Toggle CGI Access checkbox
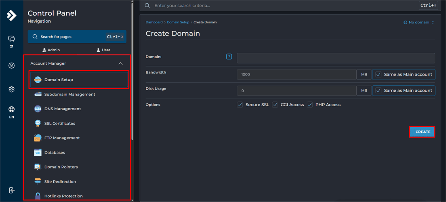446x202 pixels. [275, 105]
